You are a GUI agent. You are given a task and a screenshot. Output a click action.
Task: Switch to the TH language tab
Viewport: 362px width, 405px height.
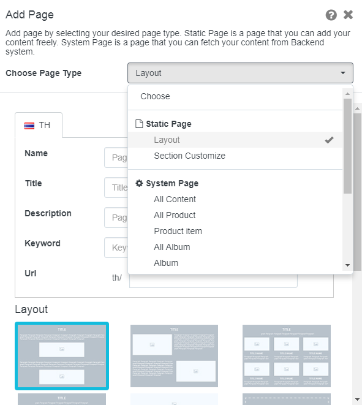pyautogui.click(x=39, y=125)
